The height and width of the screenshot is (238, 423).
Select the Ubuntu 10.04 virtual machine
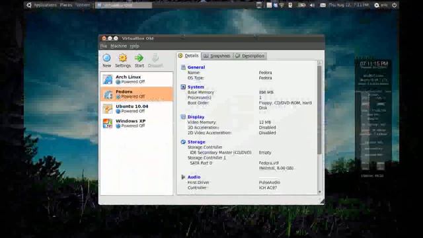(x=137, y=108)
